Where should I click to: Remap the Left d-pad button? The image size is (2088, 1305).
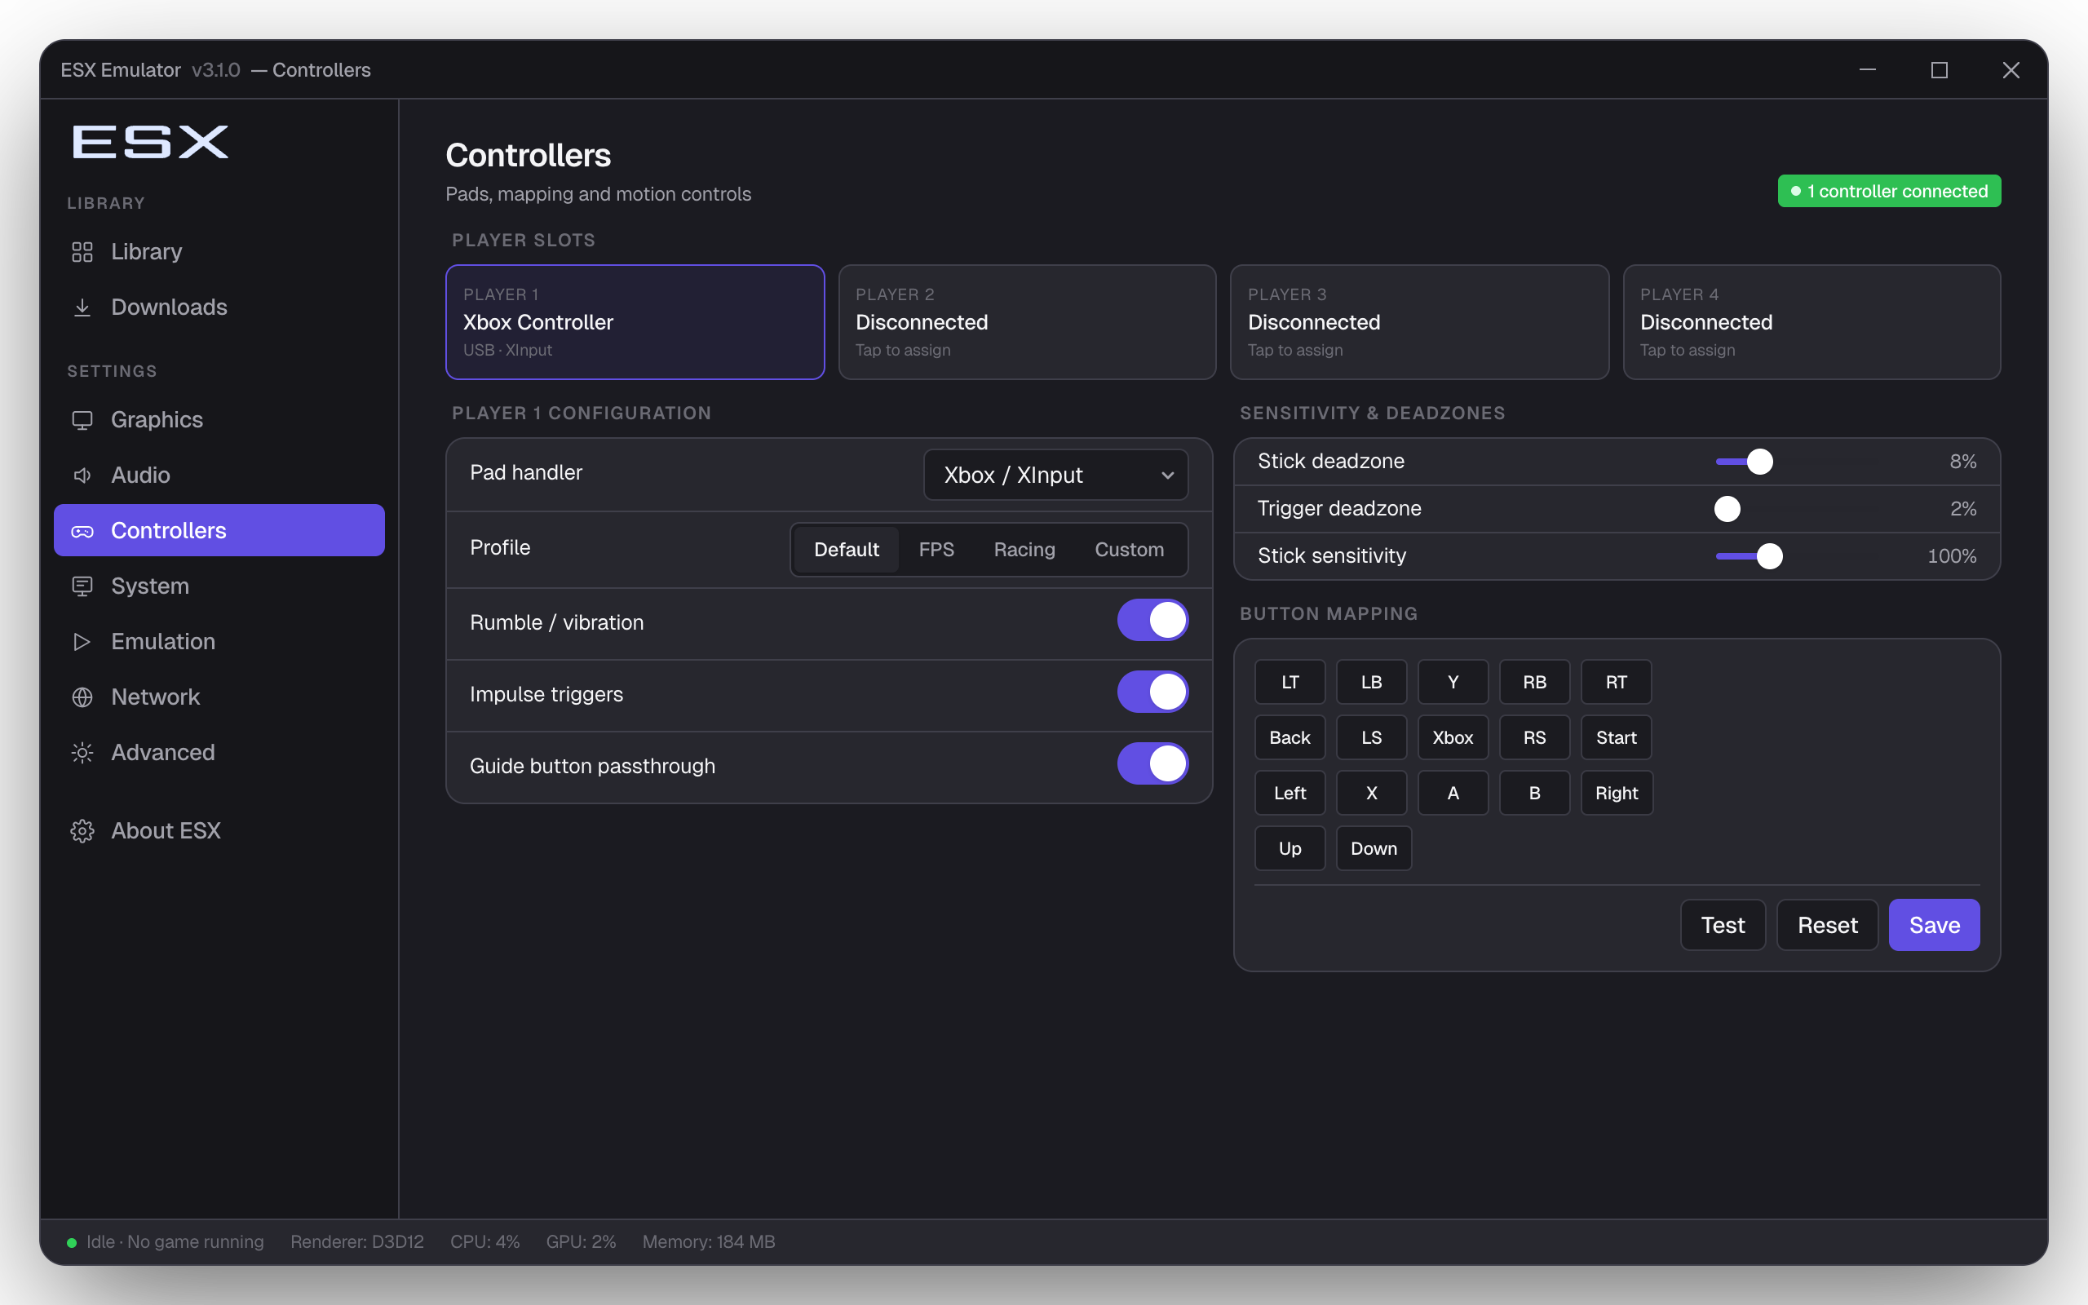coord(1289,793)
